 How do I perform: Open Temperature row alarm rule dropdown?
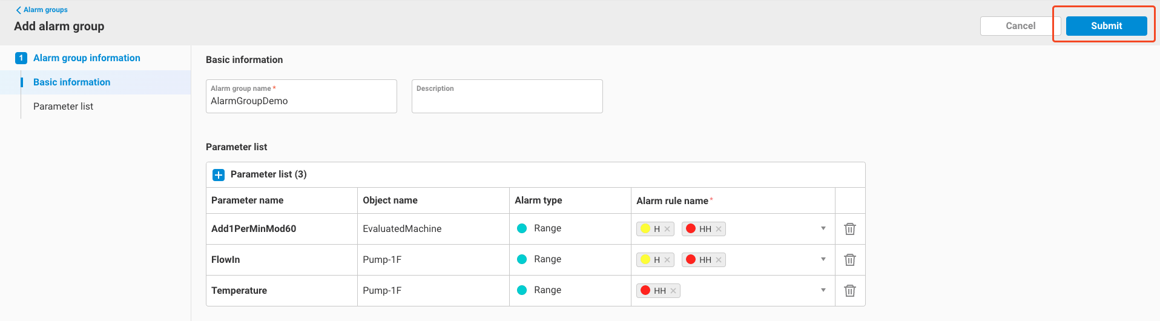point(823,290)
